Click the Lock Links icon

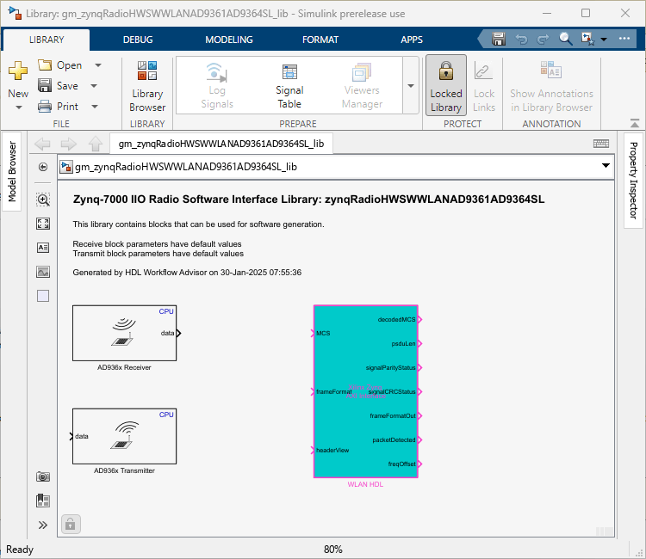(x=483, y=71)
